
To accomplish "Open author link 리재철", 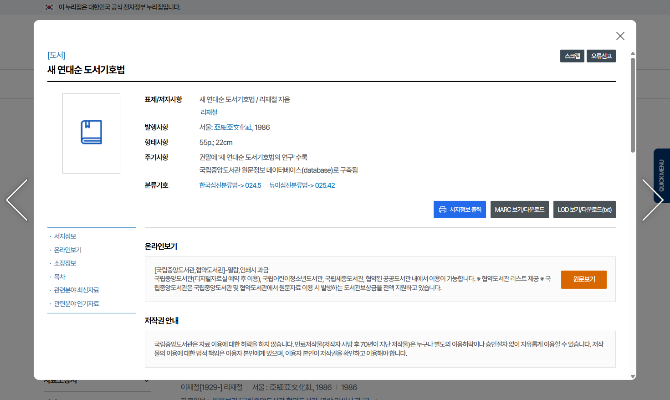I will [209, 112].
